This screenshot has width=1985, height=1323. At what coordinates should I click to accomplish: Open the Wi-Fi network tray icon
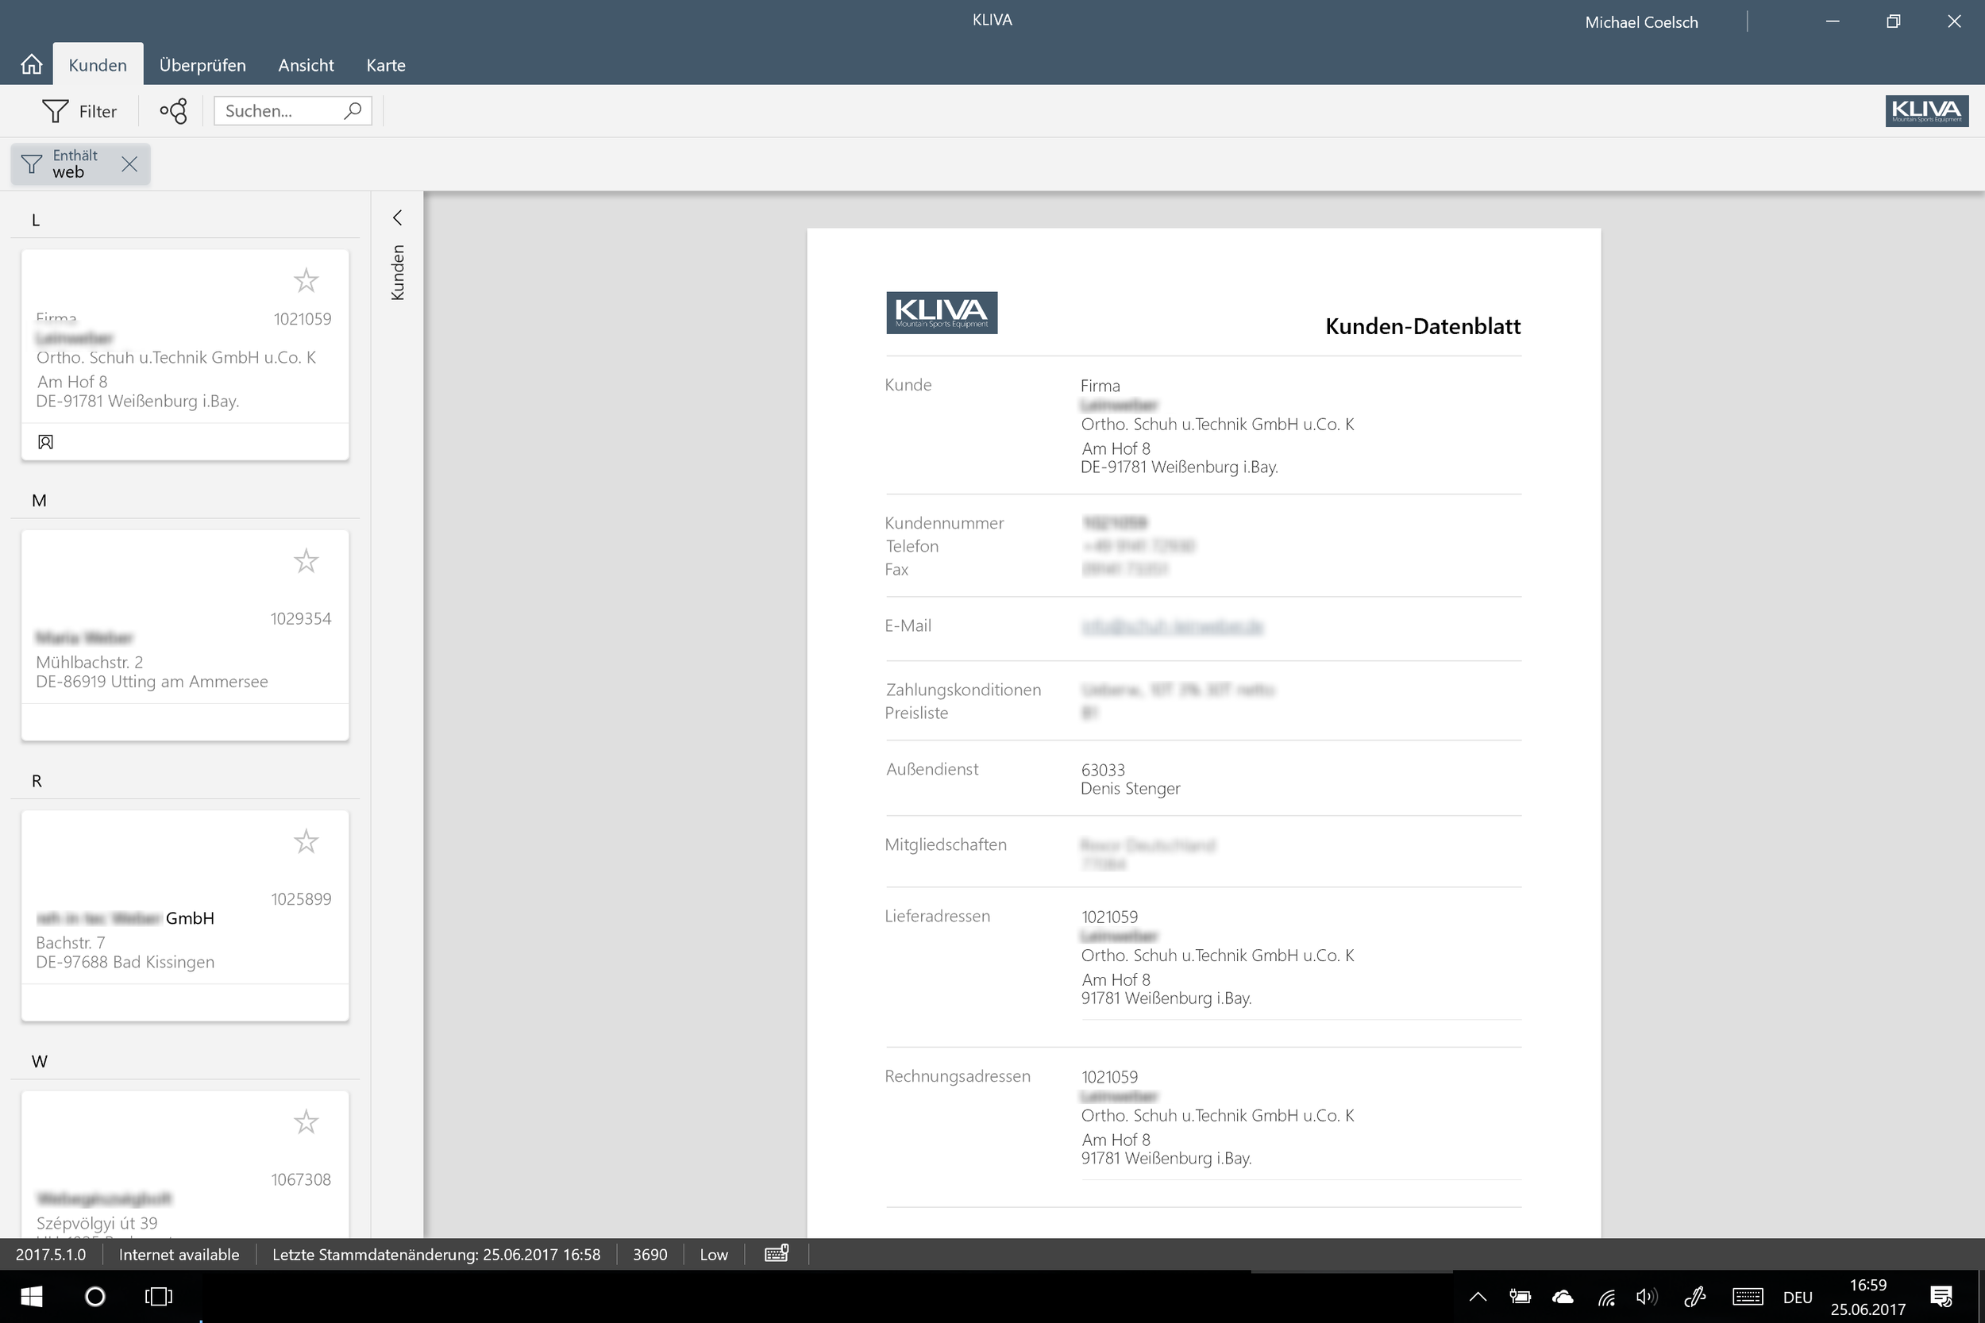click(1605, 1297)
